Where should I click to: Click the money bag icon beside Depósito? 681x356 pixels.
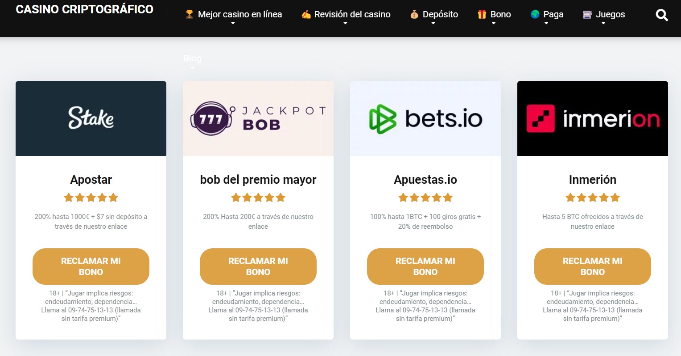point(414,15)
